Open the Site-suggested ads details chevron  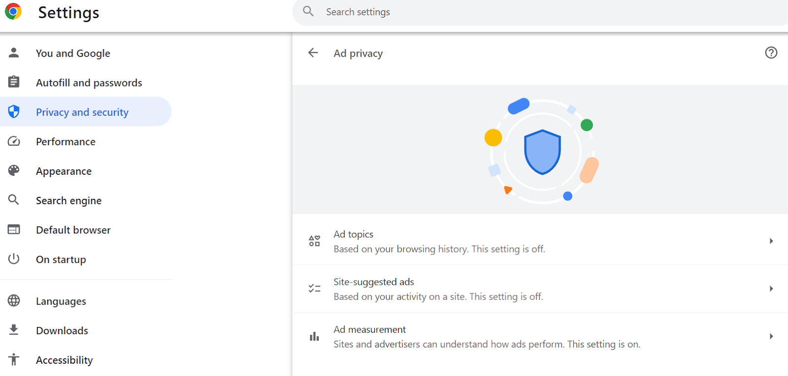coord(770,289)
